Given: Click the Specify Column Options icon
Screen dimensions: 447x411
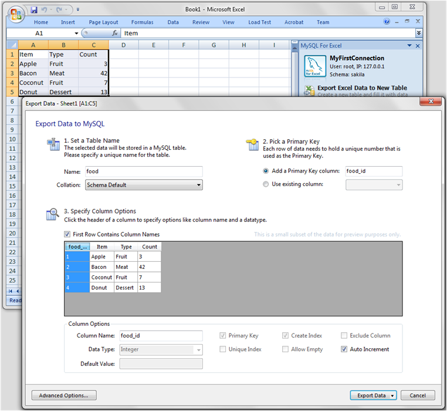Looking at the screenshot, I should coord(53,214).
